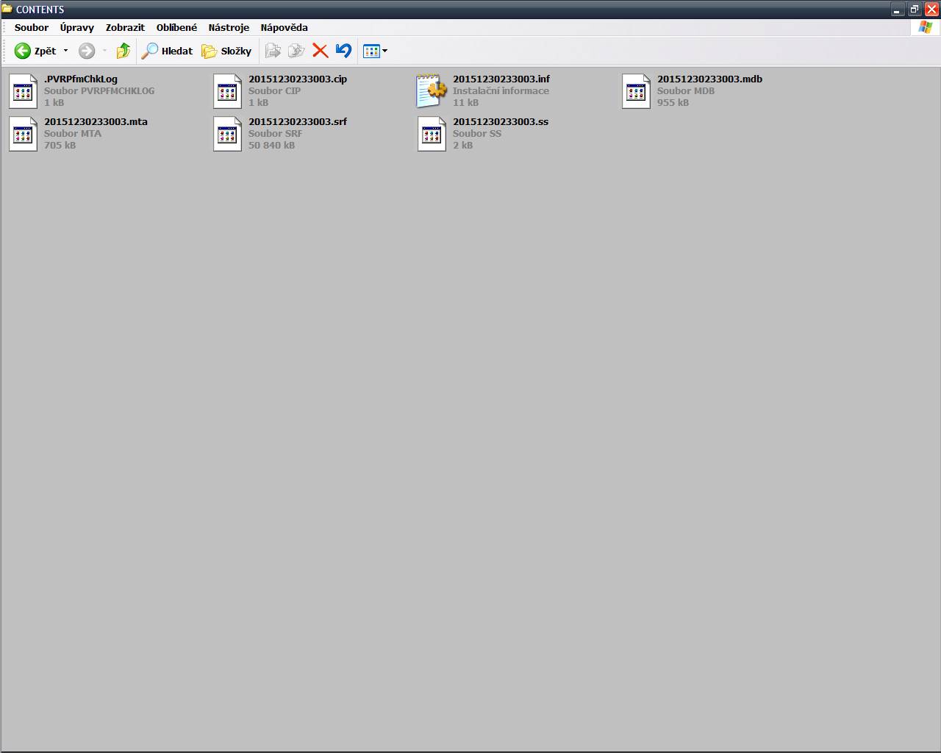Click the Move To toolbar icon
The width and height of the screenshot is (941, 753).
273,51
